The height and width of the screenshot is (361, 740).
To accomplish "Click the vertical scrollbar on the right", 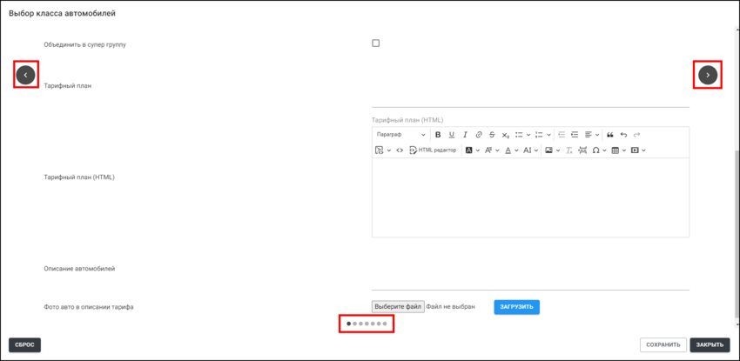I will coord(737,233).
